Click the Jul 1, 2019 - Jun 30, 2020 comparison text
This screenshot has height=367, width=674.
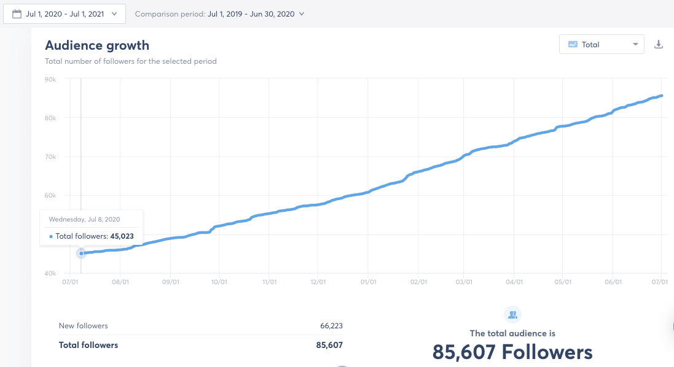[251, 14]
